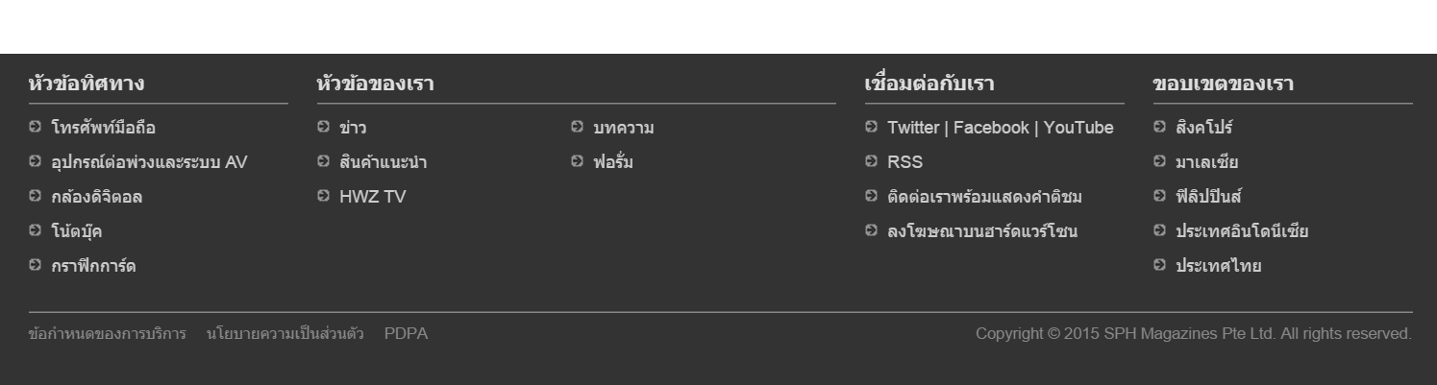Select the มาเลเซีย region link
This screenshot has height=385, width=1437.
[x=1207, y=162]
